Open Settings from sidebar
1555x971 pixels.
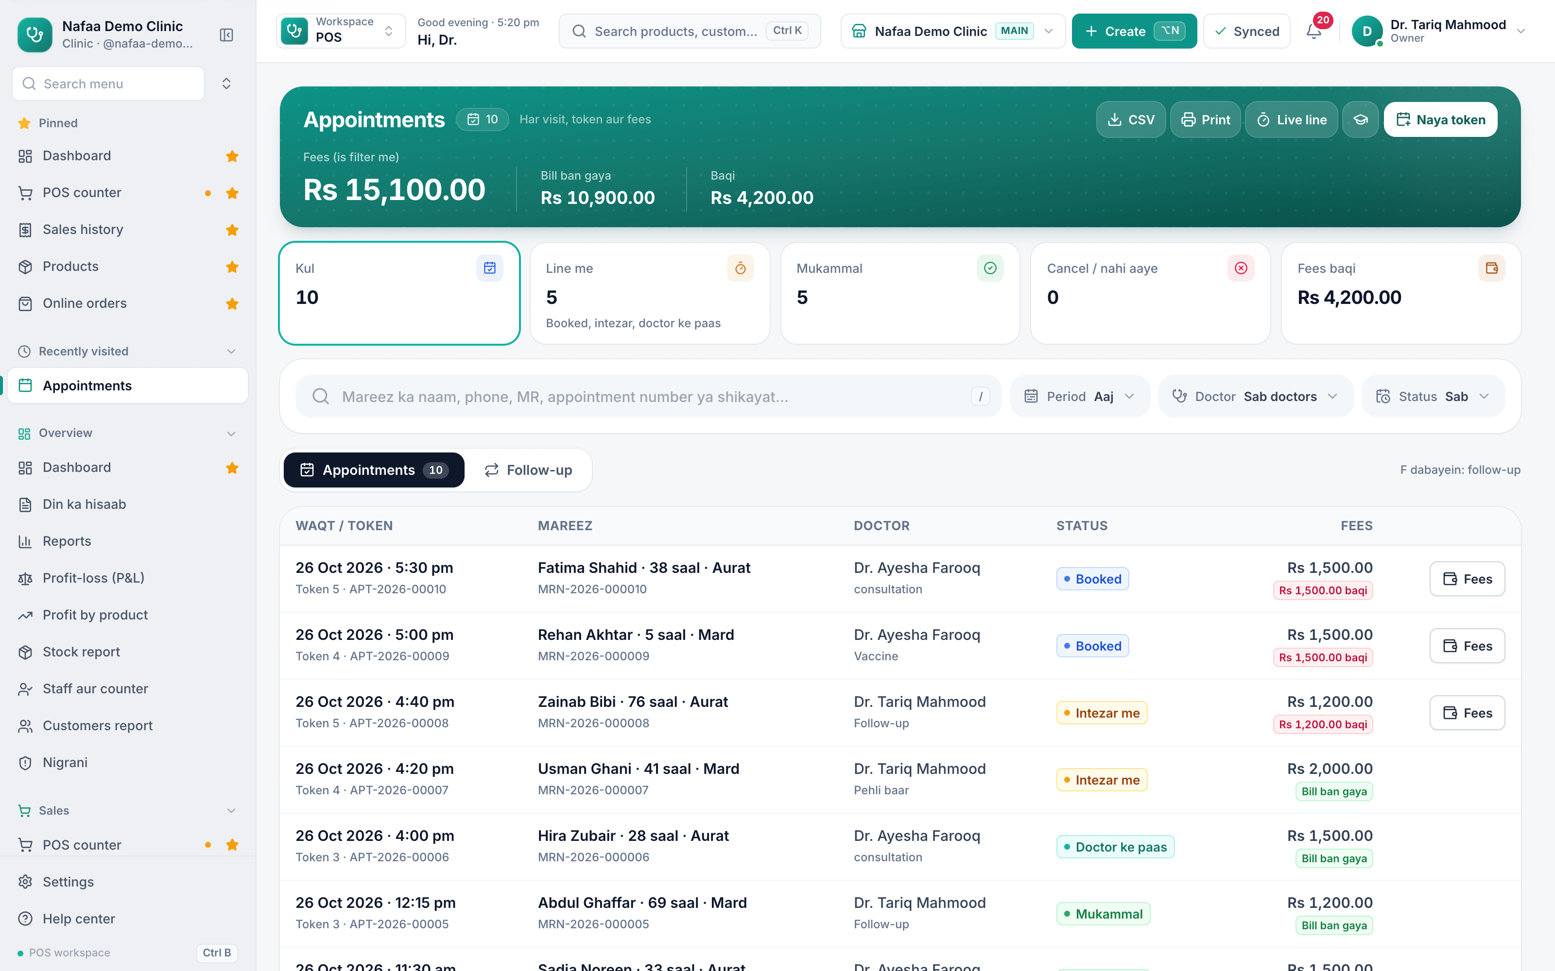tap(128, 882)
